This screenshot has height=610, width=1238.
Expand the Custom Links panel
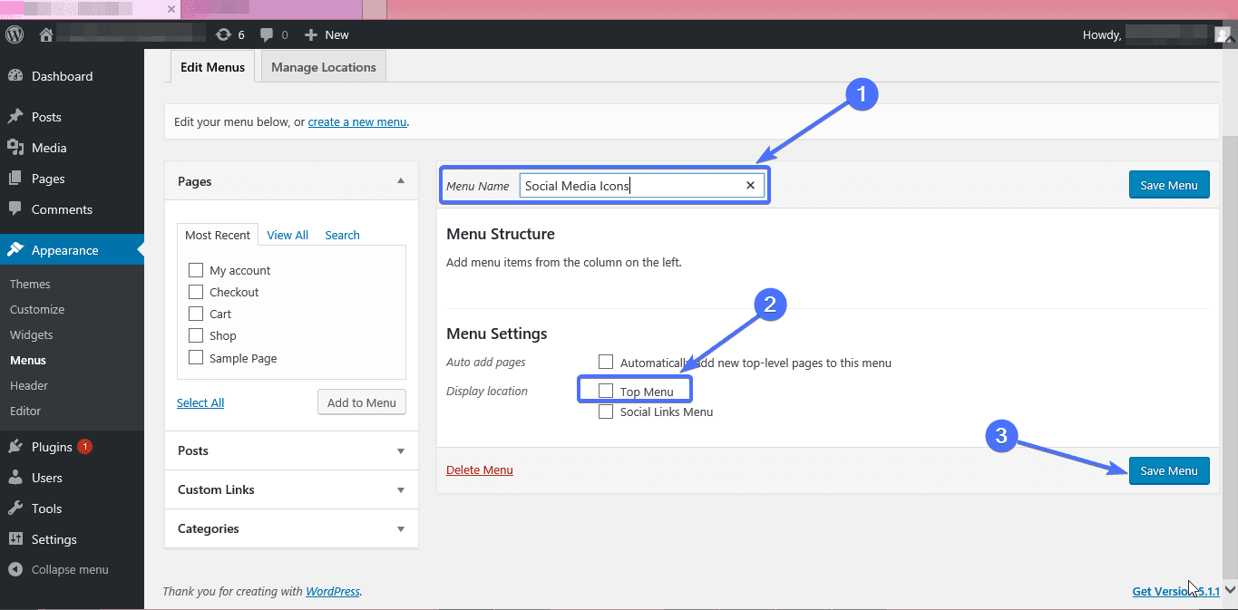click(x=291, y=489)
